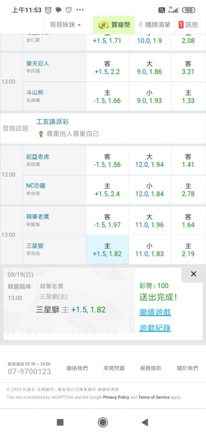Image resolution: width=206 pixels, height=436 pixels.
Task: Select 韓華老鷹 客 -1.5, 1.97 odds
Action: (x=107, y=221)
